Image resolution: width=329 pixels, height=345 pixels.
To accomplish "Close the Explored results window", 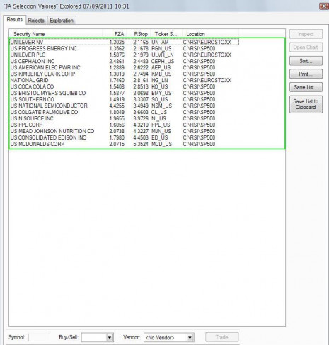I will click(x=324, y=6).
